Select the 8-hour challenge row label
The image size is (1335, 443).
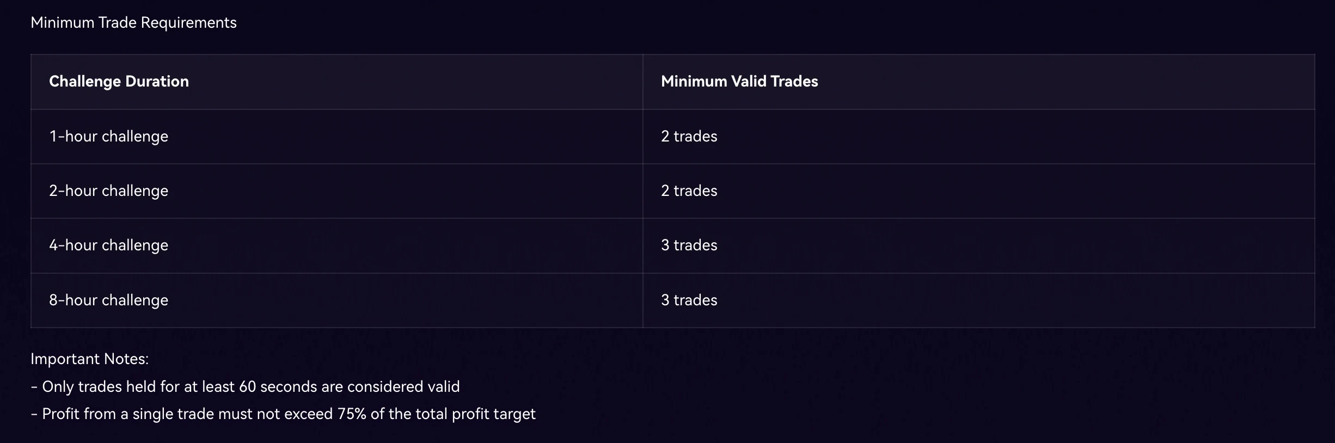pyautogui.click(x=108, y=300)
